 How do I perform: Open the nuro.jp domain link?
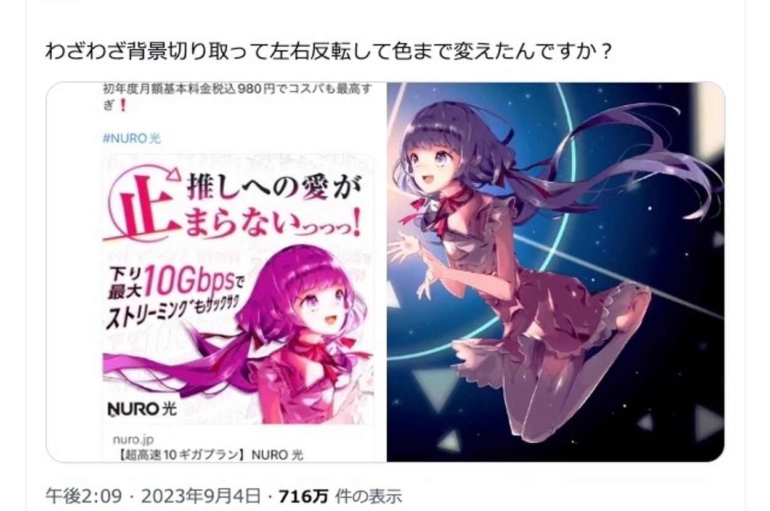(133, 440)
